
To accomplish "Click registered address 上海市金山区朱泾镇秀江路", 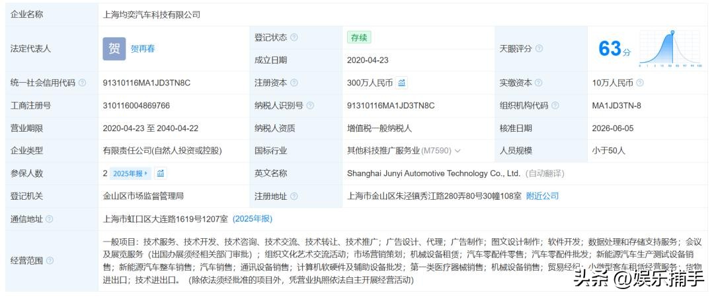I will [x=434, y=196].
